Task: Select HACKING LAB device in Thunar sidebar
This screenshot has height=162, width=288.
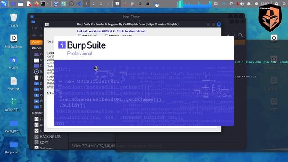Action: click(48, 137)
